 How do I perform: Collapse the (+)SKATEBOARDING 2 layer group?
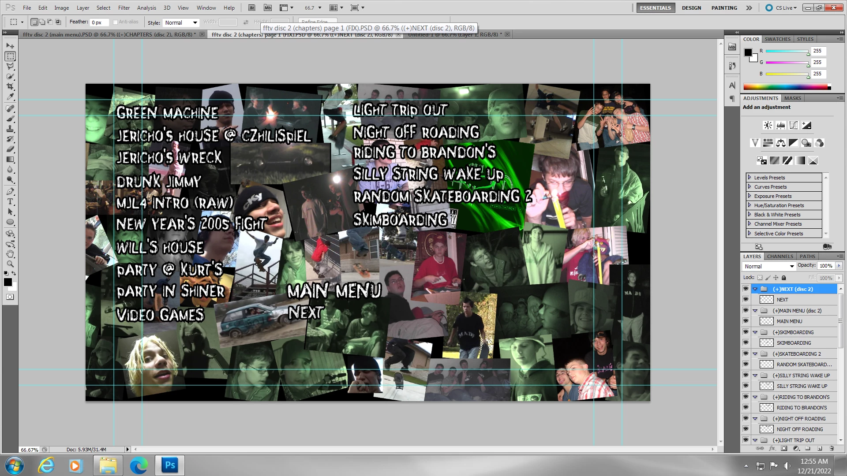coord(755,354)
